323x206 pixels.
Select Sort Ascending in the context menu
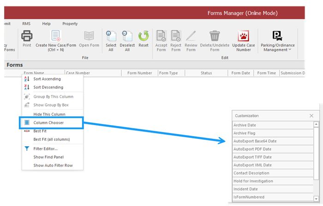point(47,79)
